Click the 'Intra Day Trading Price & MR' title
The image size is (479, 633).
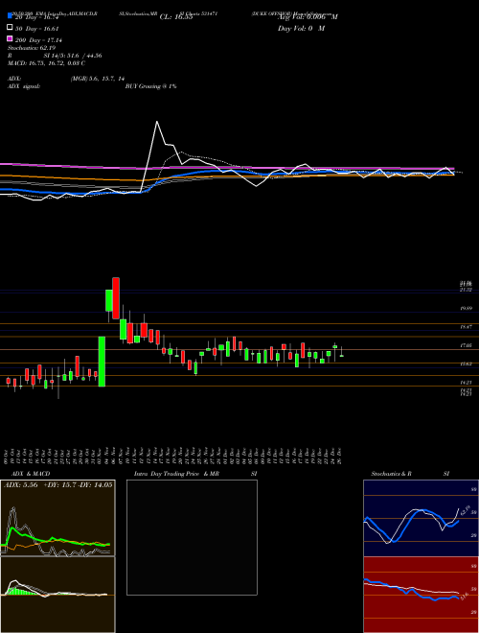click(176, 474)
